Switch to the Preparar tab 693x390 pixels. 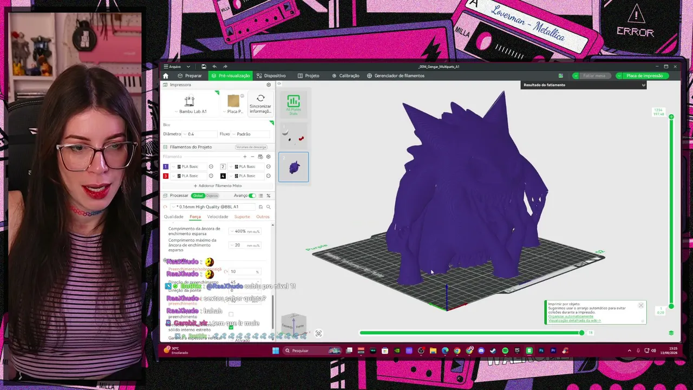[189, 76]
